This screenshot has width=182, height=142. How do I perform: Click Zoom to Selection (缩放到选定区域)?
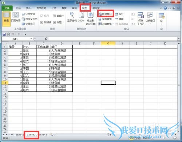(91, 19)
